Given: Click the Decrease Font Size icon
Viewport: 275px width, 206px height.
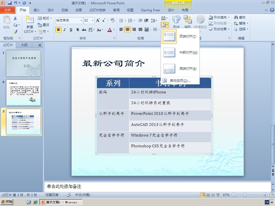Looking at the screenshot, I should [104, 20].
